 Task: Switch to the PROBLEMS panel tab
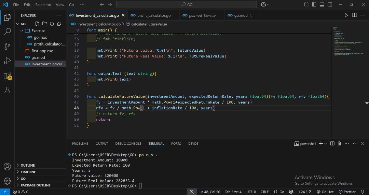click(x=80, y=143)
